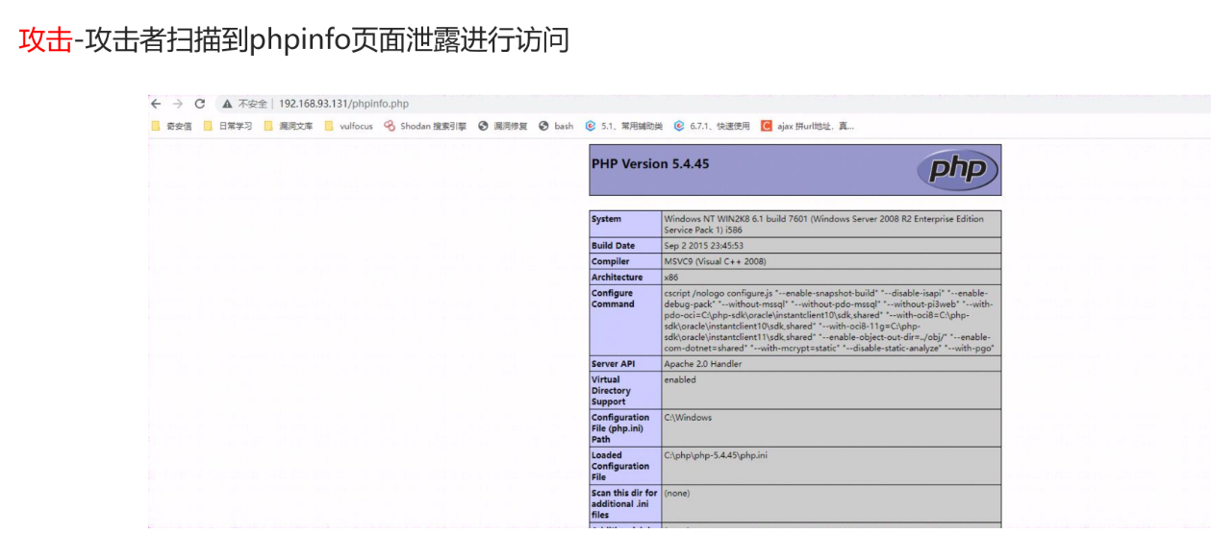1211x558 pixels.
Task: Click the Loaded Configuration File path value
Action: click(716, 455)
